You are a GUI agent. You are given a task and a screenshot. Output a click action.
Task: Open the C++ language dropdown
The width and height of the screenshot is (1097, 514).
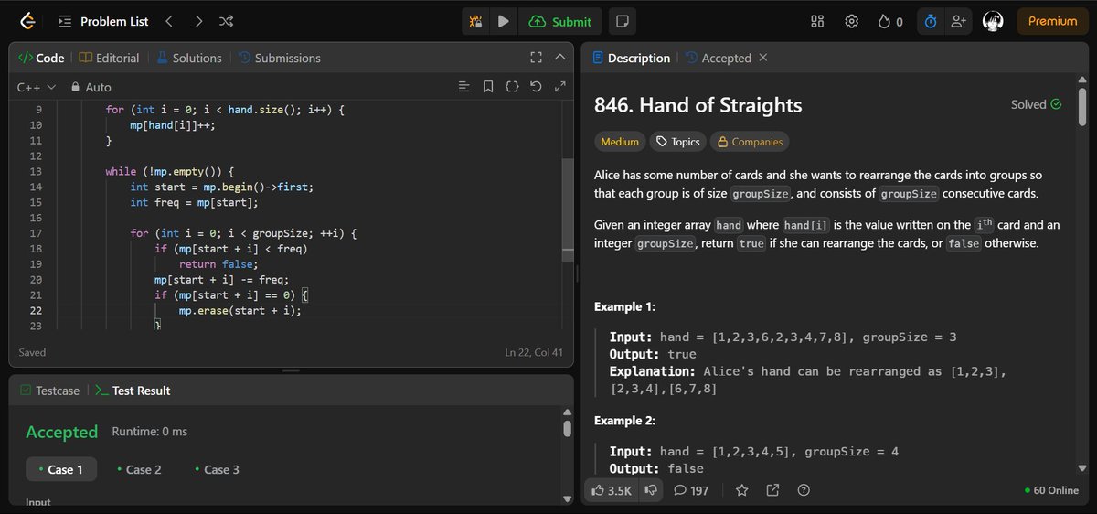(x=37, y=87)
